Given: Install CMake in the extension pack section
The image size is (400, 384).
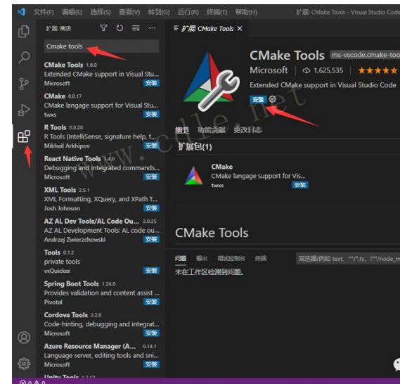Looking at the screenshot, I should click(x=300, y=185).
